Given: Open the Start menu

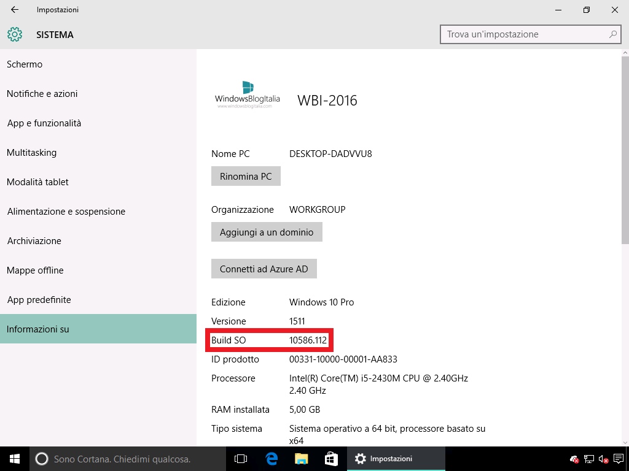Looking at the screenshot, I should tap(15, 459).
